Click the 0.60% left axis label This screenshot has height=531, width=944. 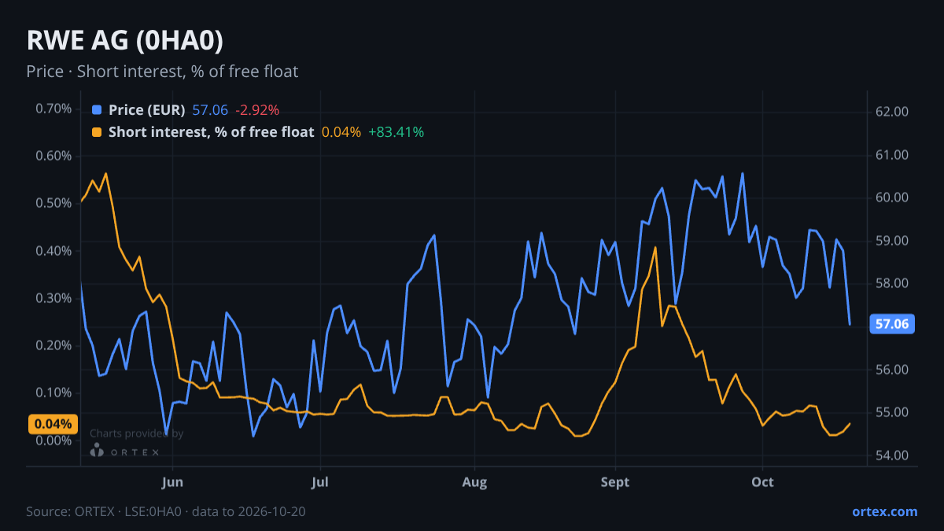53,156
